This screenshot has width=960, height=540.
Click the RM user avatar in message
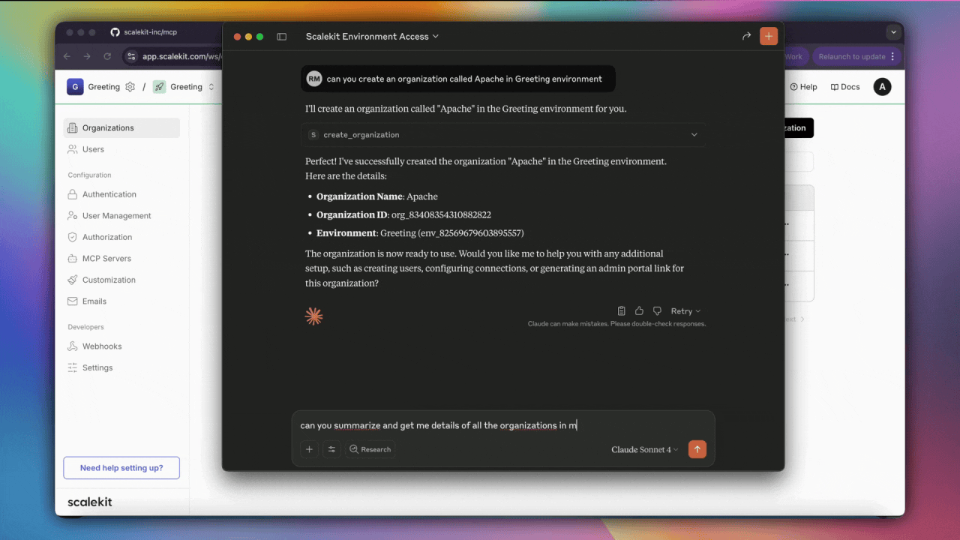pyautogui.click(x=314, y=79)
